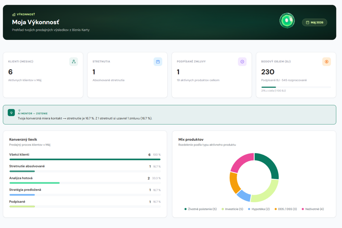
Task: Click the clients people icon in Klienti card
Action: [74, 62]
